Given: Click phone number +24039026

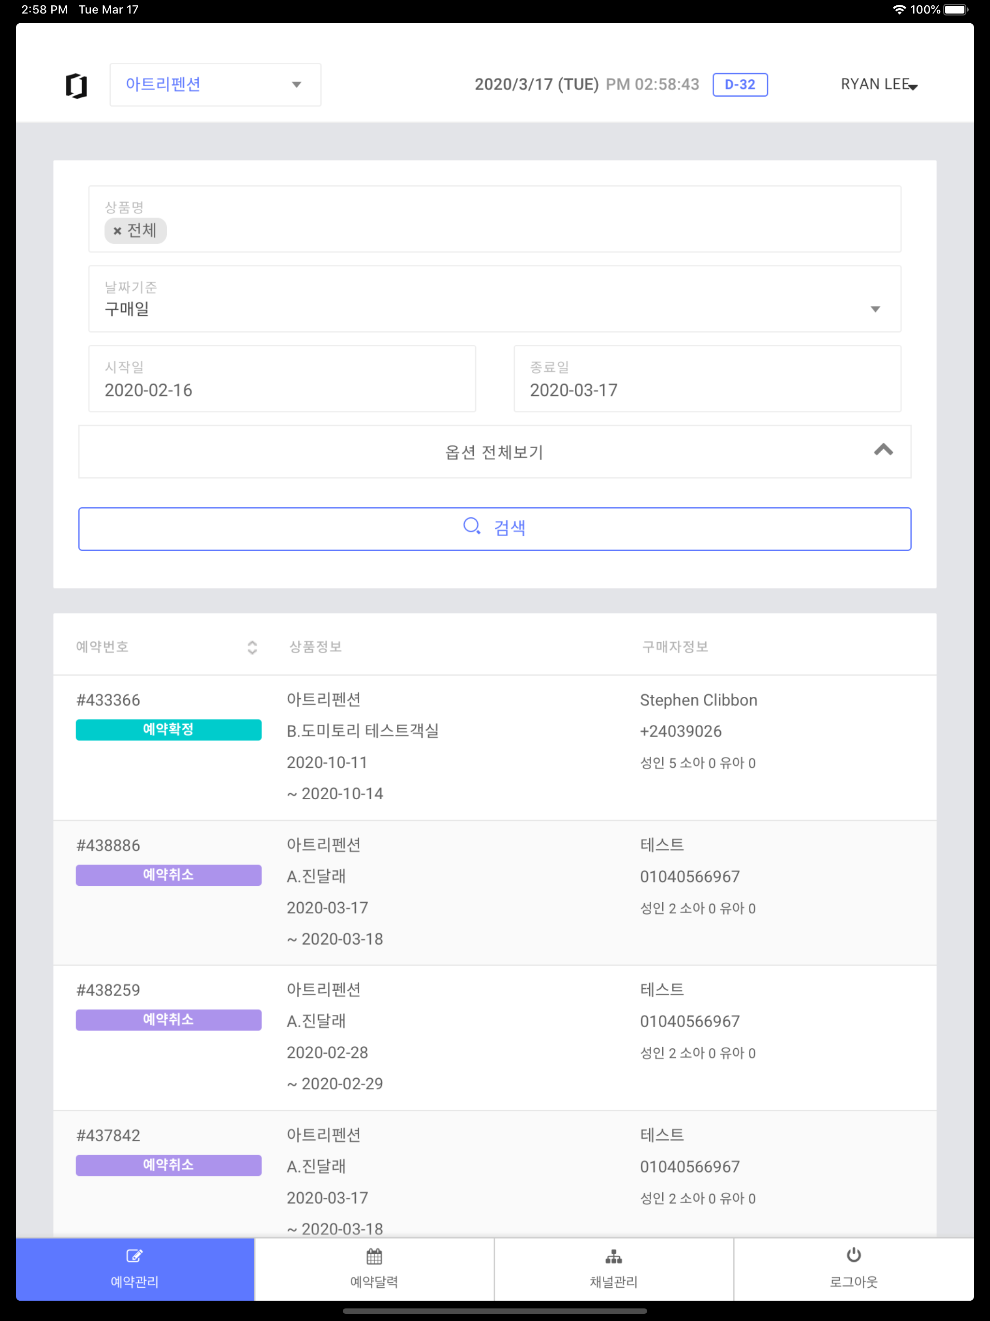Looking at the screenshot, I should [x=680, y=731].
